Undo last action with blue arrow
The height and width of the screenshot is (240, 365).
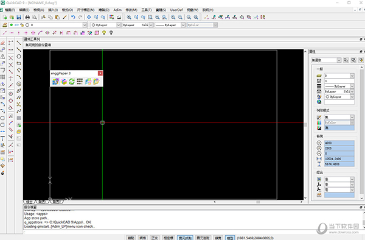[x=73, y=17]
